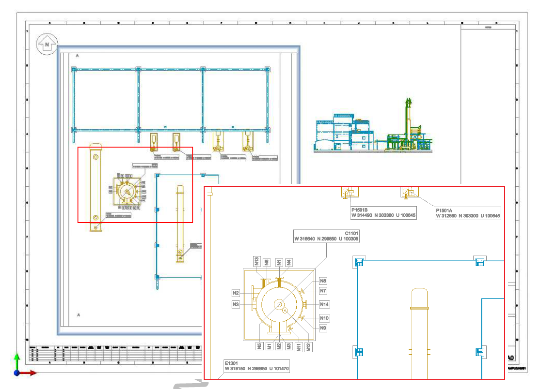539x389 pixels.
Task: Select the N2 nozzle label
Action: pos(235,293)
